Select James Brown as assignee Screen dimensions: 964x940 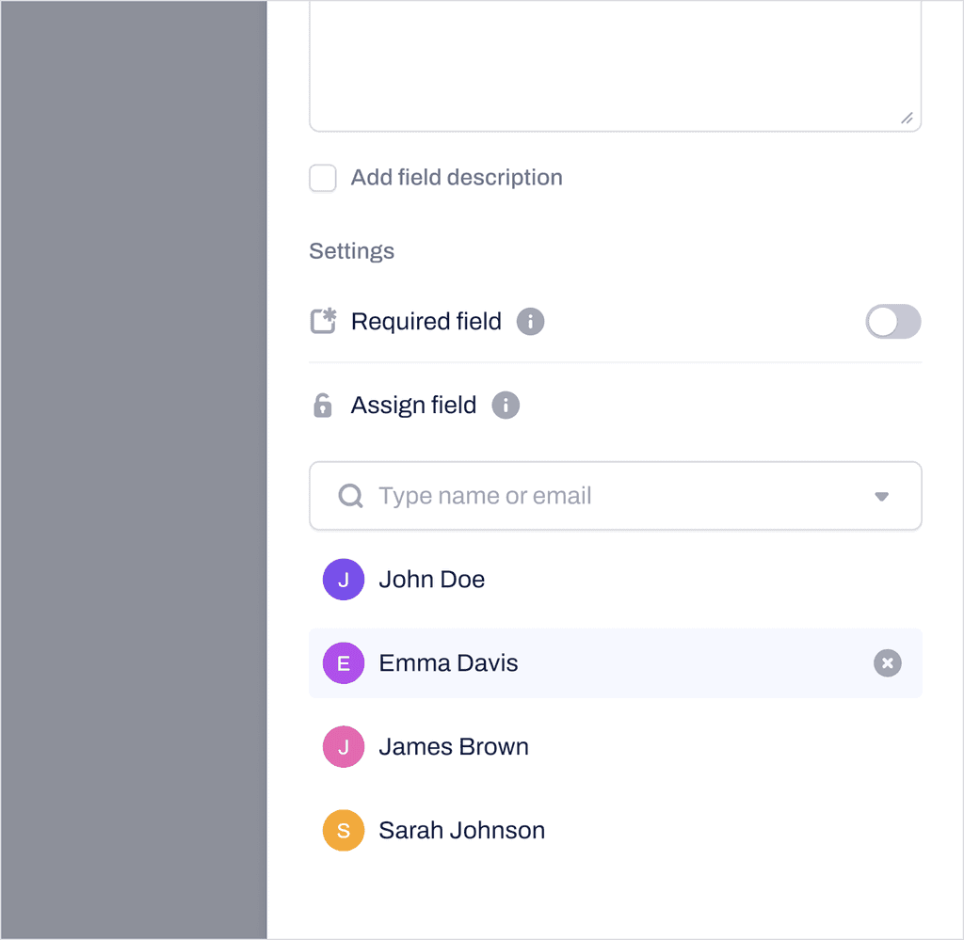click(453, 746)
